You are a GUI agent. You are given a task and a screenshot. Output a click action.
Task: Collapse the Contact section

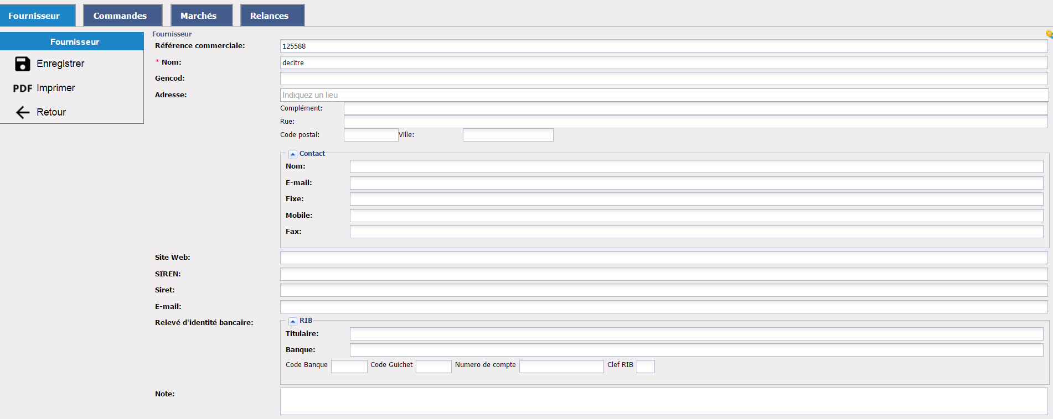[x=293, y=154]
